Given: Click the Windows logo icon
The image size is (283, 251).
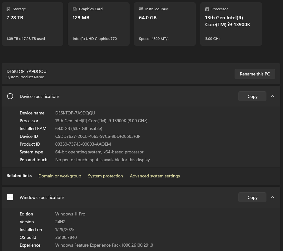Looking at the screenshot, I should tap(10, 197).
